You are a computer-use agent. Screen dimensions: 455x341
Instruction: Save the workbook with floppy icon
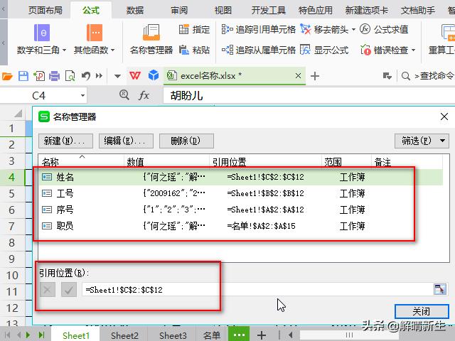23,76
